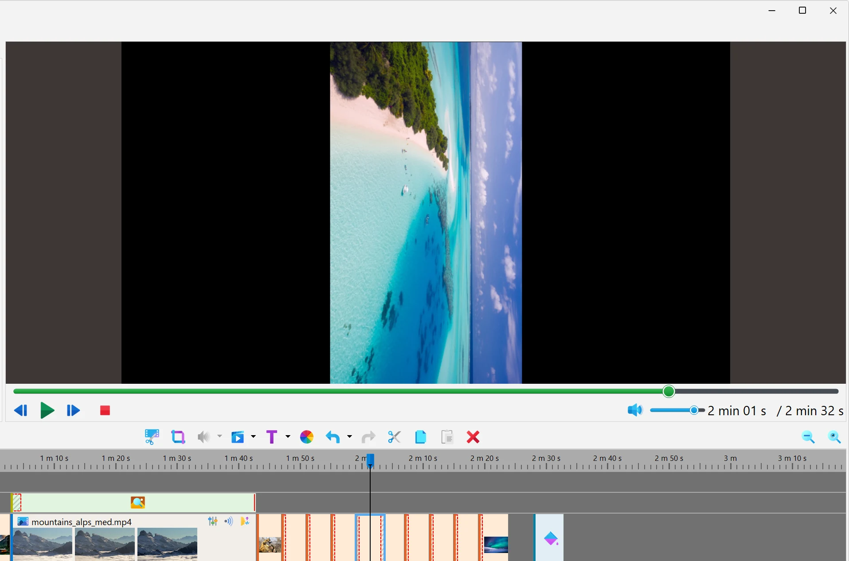Click the beach video preview
Viewport: 849px width, 561px height.
(x=426, y=213)
